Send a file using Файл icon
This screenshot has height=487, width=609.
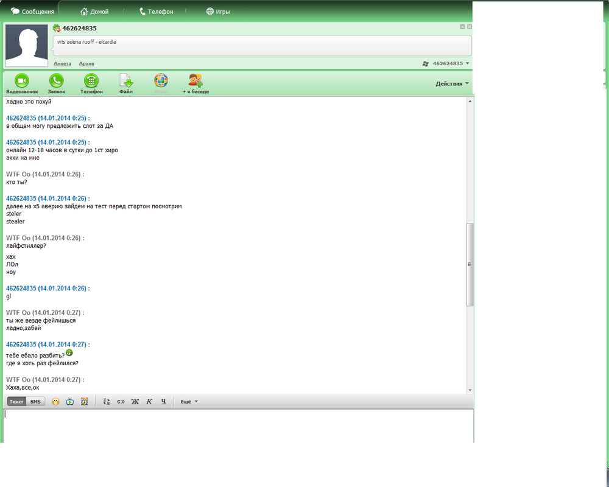[126, 80]
